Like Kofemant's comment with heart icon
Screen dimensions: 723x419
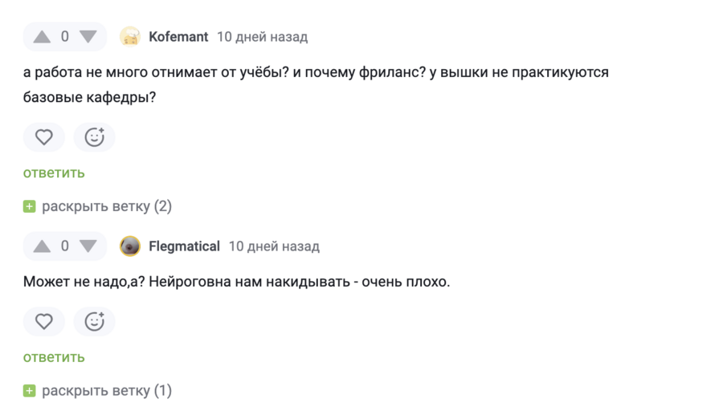(x=44, y=137)
